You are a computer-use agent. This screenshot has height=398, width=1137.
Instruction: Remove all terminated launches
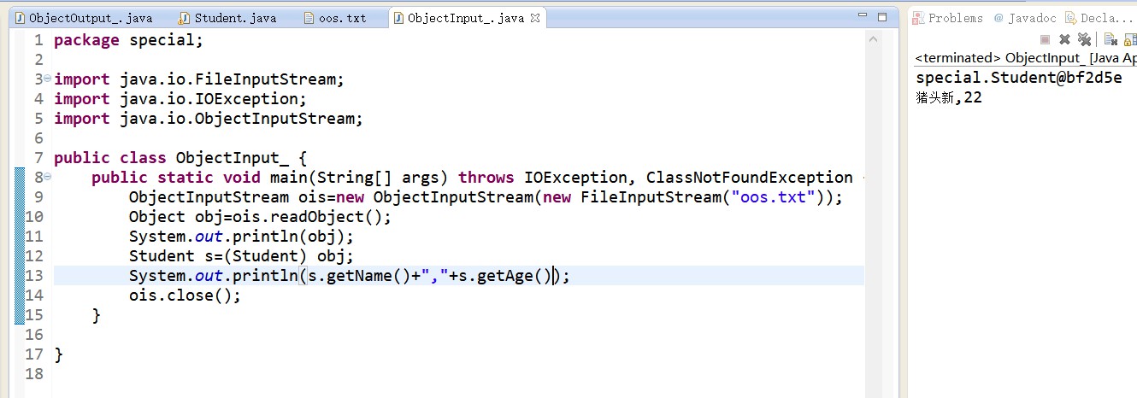[x=1084, y=39]
